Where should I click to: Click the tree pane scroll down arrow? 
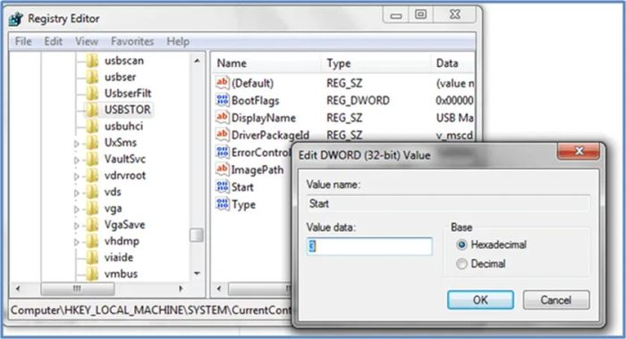197,274
